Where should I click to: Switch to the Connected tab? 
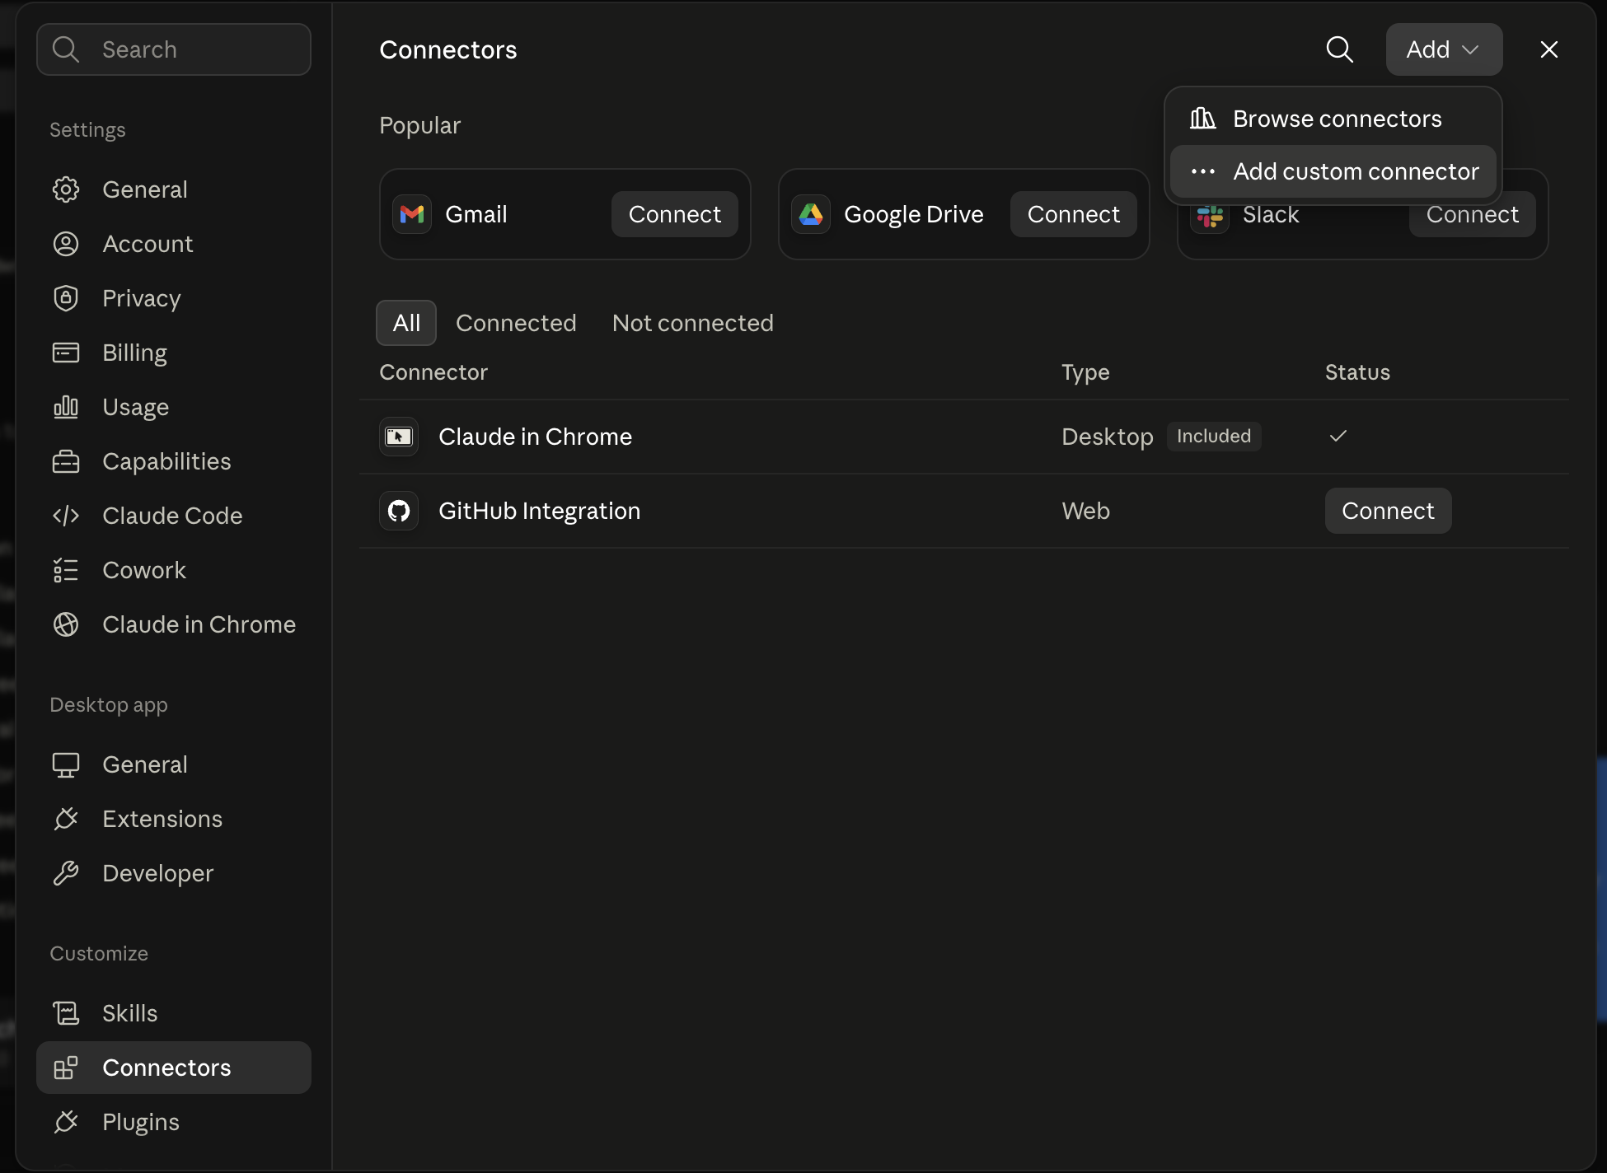(x=516, y=323)
